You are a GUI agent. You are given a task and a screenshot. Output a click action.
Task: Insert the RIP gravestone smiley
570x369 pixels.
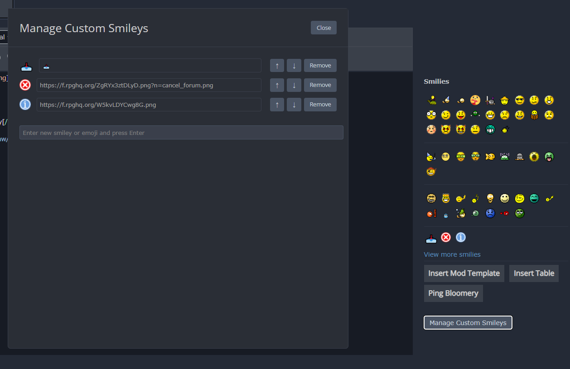(x=520, y=157)
